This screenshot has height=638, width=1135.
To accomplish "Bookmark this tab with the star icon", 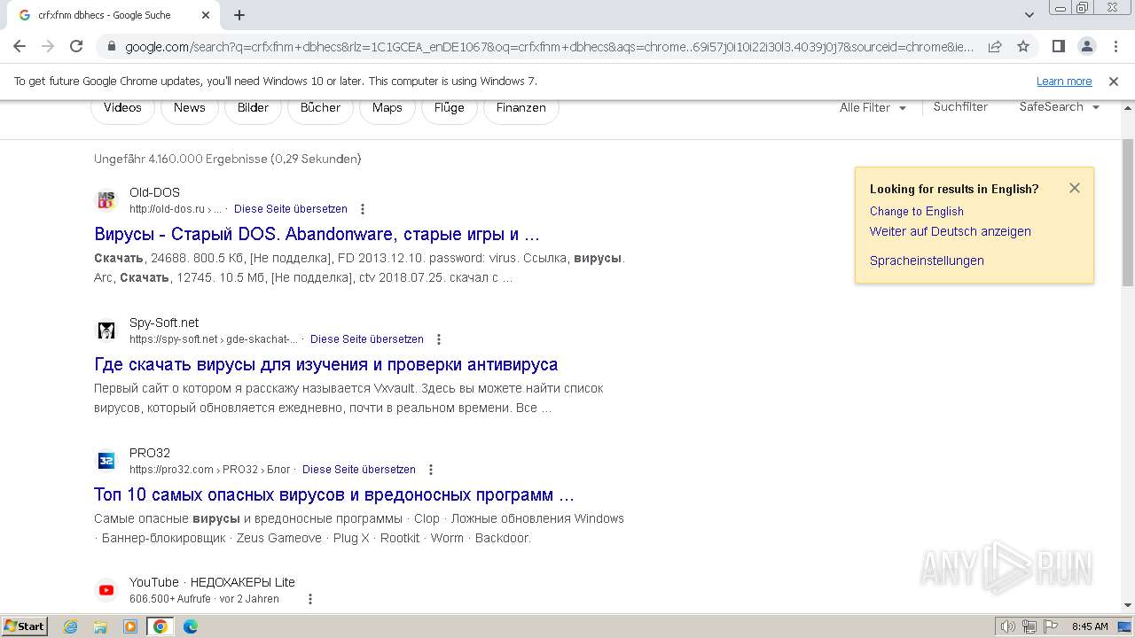I will pos(1023,46).
